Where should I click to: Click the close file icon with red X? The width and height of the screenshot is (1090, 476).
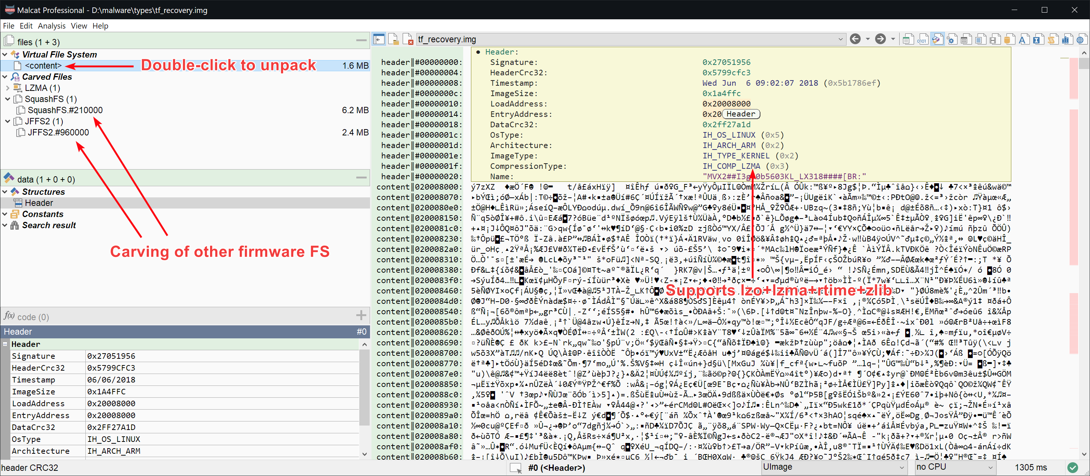[x=408, y=39]
